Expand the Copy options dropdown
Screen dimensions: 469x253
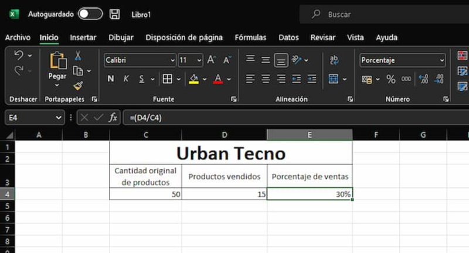[x=89, y=71]
